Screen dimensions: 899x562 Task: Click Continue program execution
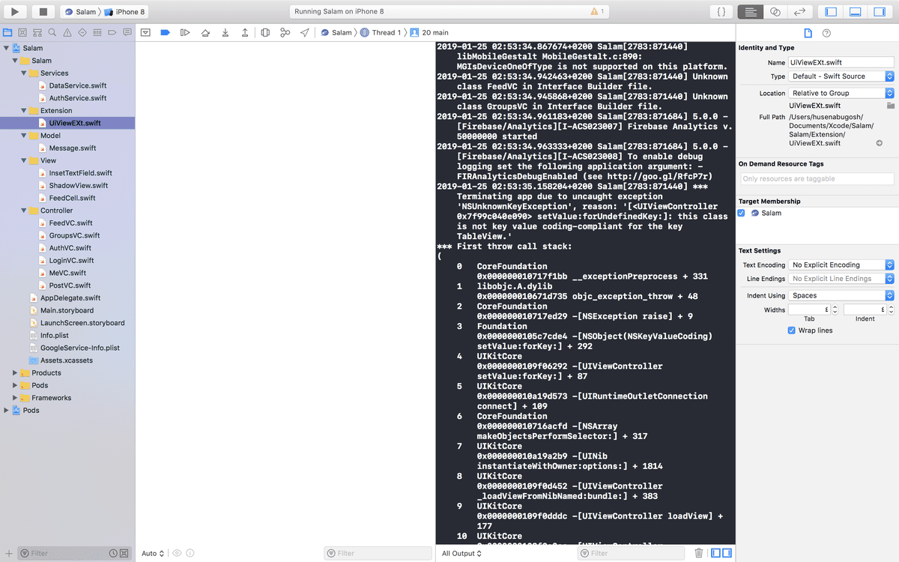(185, 32)
